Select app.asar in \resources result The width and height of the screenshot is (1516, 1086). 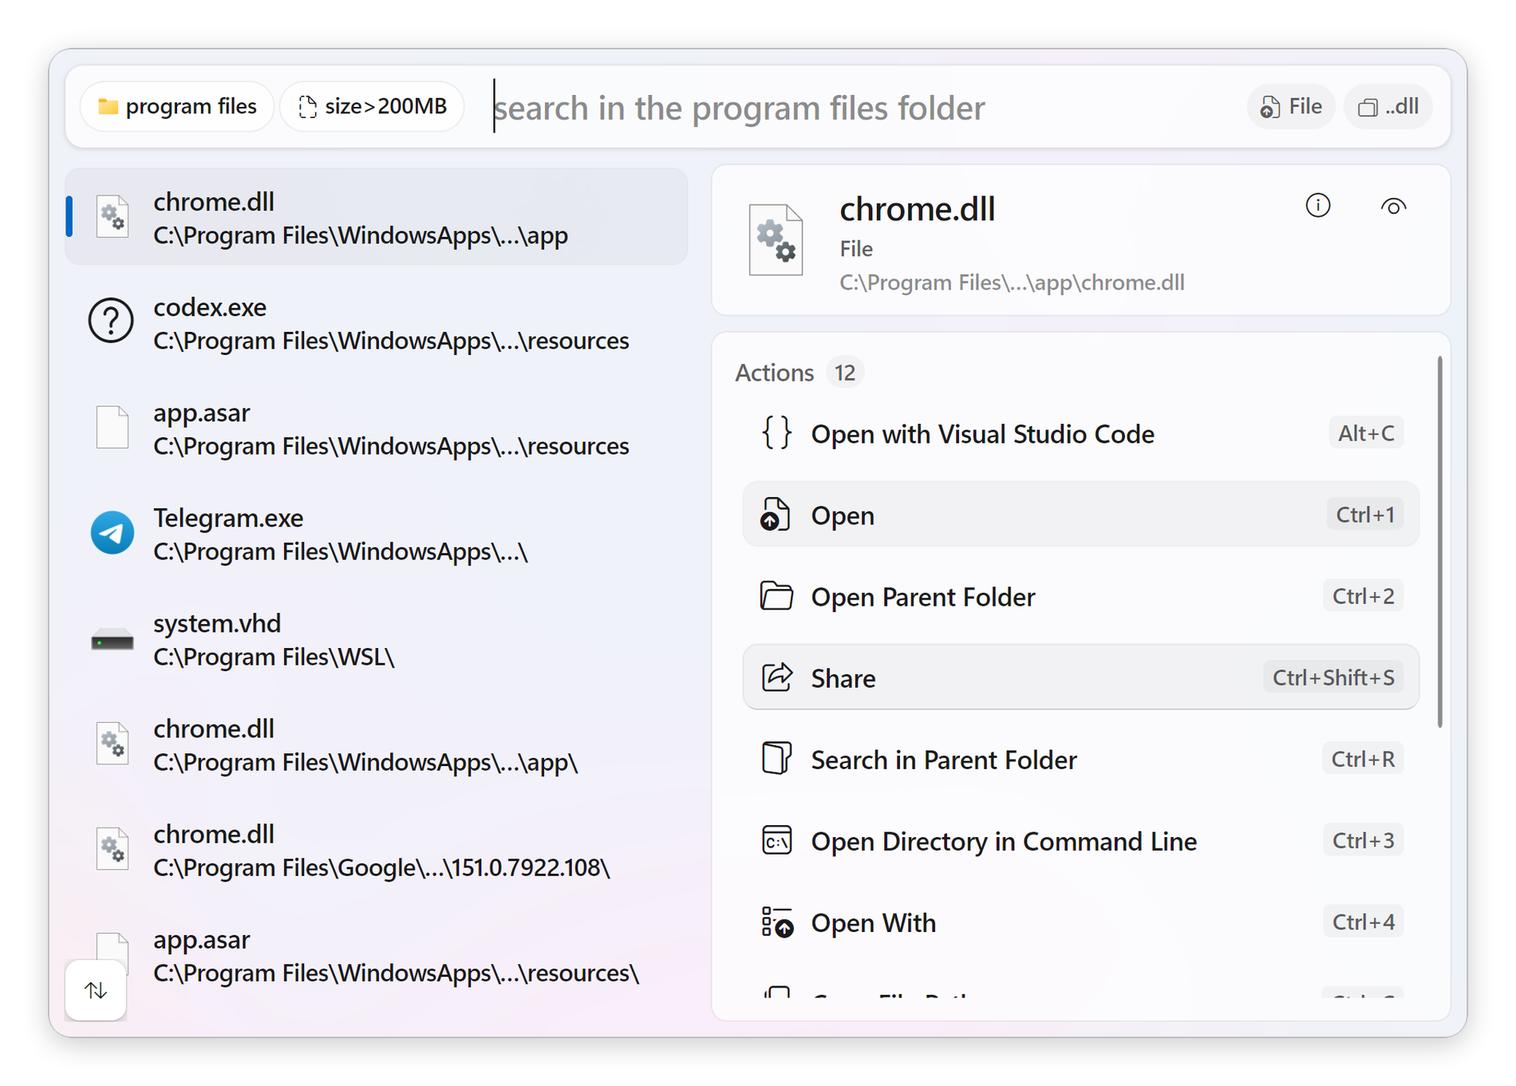(x=377, y=428)
